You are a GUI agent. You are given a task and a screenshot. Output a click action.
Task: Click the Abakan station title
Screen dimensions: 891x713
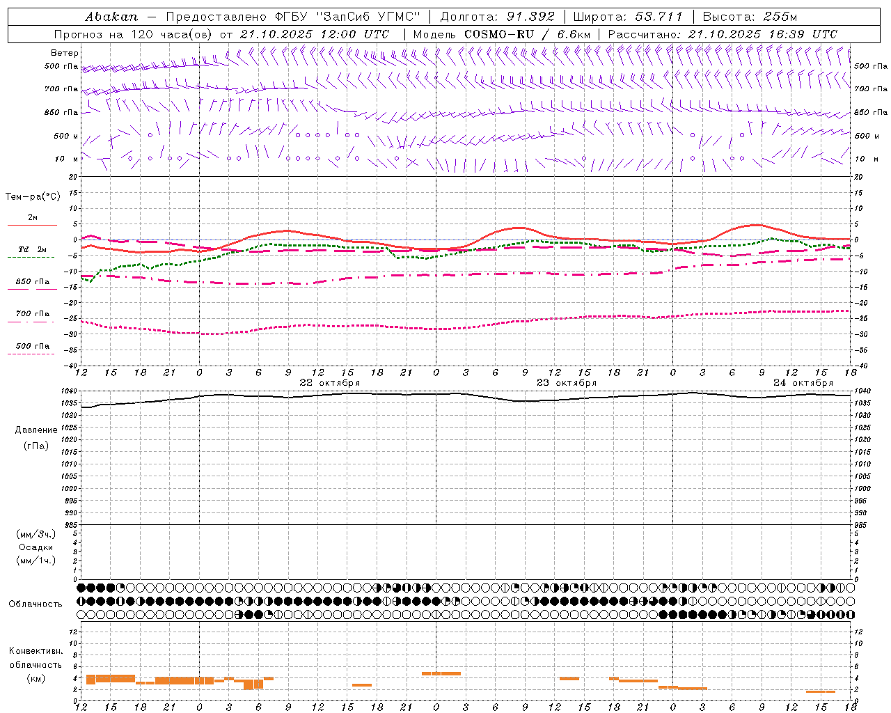click(x=111, y=17)
